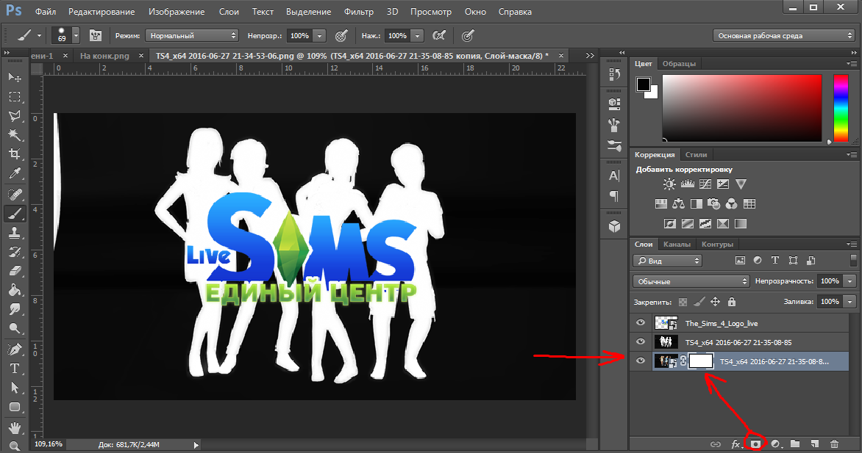Open the blend mode dropdown Обычные
862x453 pixels.
[x=691, y=281]
